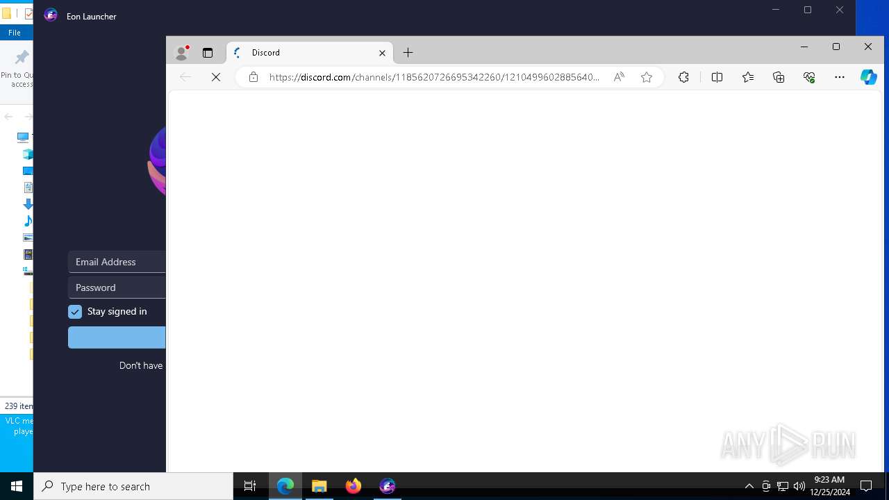Open File Explorer from taskbar
The width and height of the screenshot is (889, 500).
pos(319,486)
